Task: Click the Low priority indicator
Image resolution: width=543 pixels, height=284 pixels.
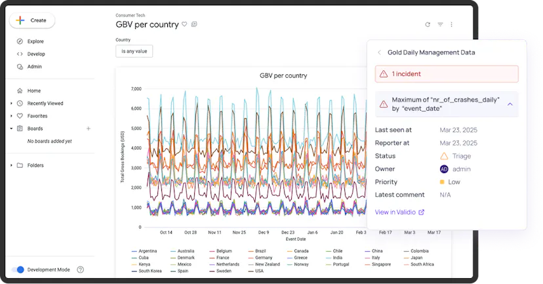Action: [450, 182]
